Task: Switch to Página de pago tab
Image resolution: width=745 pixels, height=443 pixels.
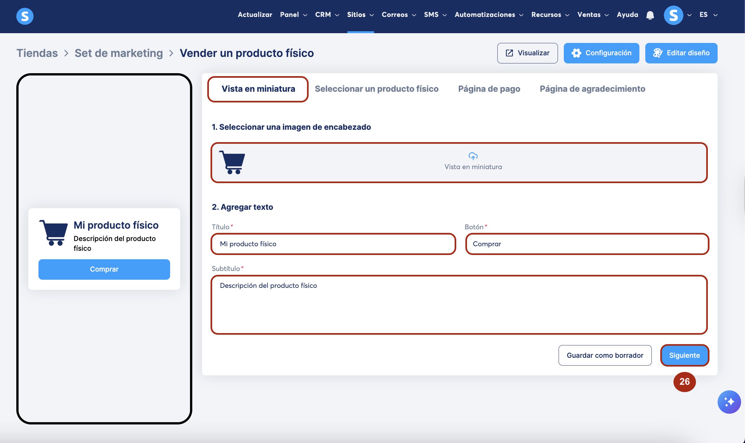Action: pyautogui.click(x=489, y=89)
